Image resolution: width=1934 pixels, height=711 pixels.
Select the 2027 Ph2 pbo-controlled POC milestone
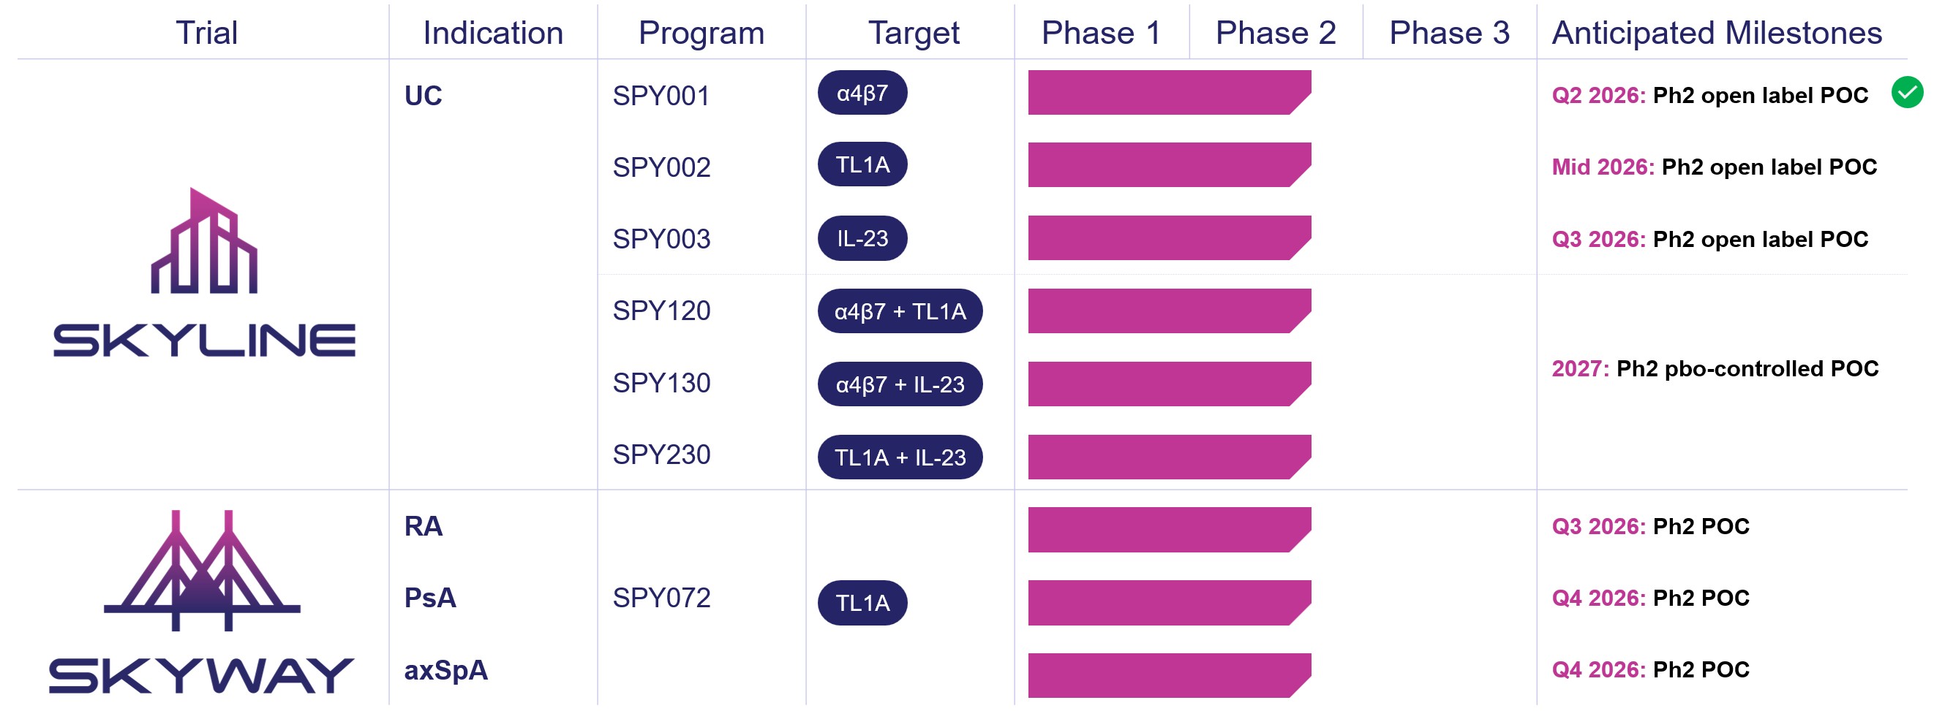[x=1715, y=369]
